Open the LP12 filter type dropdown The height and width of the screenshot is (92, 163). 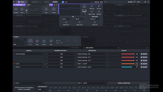pos(19,44)
